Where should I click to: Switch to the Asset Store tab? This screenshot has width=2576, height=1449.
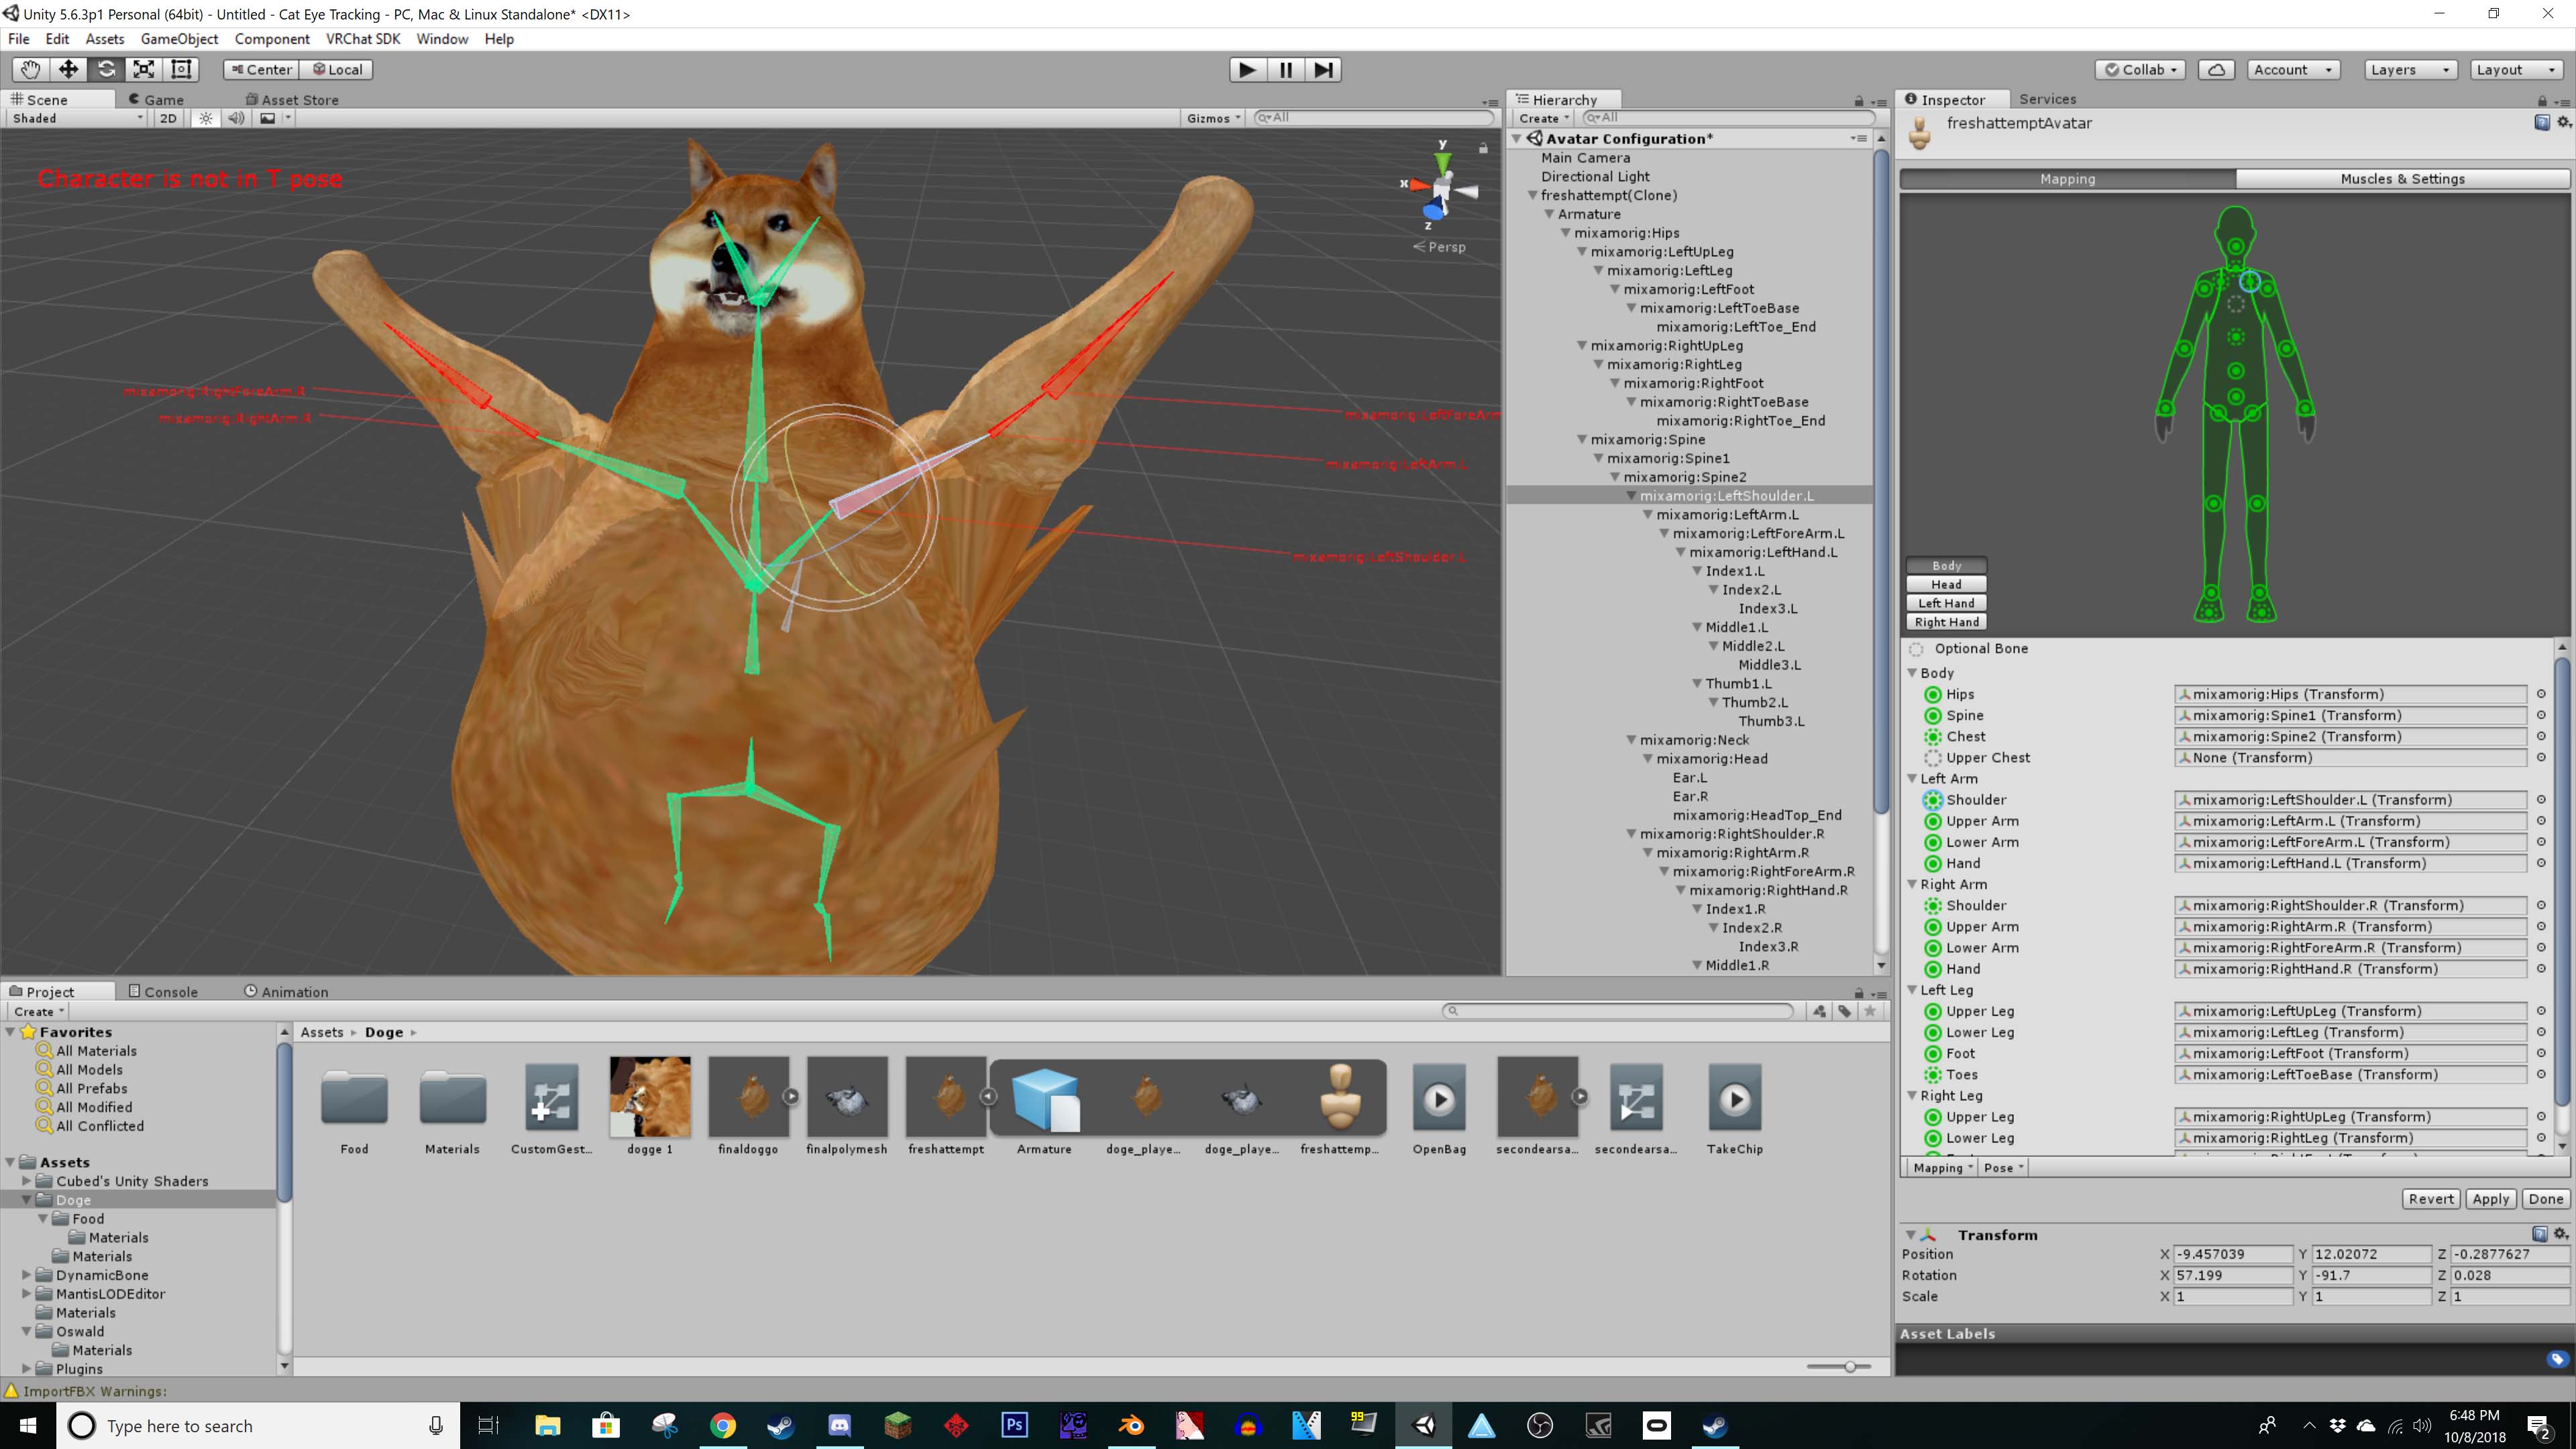click(x=292, y=99)
